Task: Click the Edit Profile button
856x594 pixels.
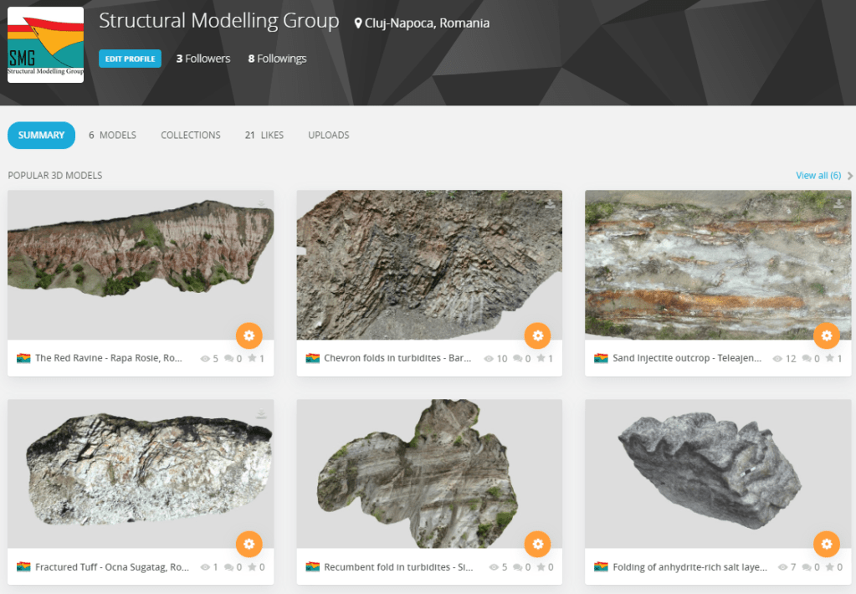Action: point(130,59)
